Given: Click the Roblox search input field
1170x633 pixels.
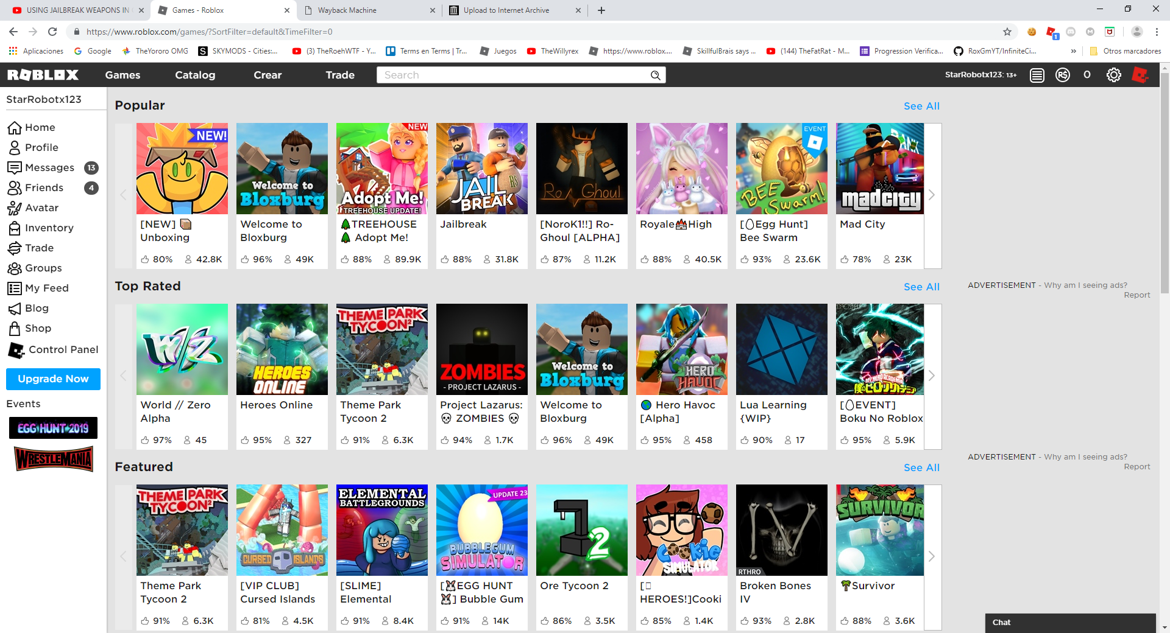Looking at the screenshot, I should [x=521, y=75].
